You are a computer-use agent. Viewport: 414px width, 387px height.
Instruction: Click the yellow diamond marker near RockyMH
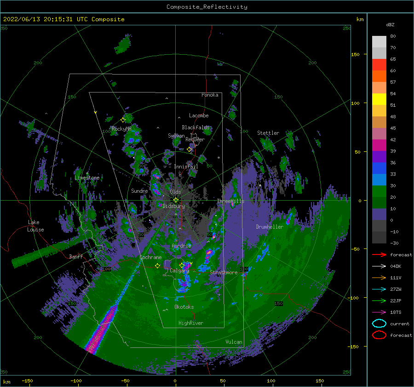tap(123, 120)
